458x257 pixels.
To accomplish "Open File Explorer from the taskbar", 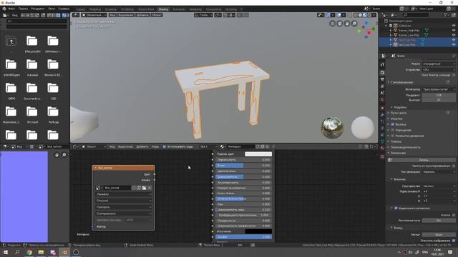I will [41, 252].
